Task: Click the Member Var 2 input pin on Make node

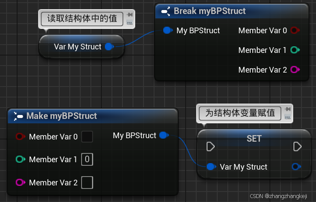Action: click(x=20, y=182)
